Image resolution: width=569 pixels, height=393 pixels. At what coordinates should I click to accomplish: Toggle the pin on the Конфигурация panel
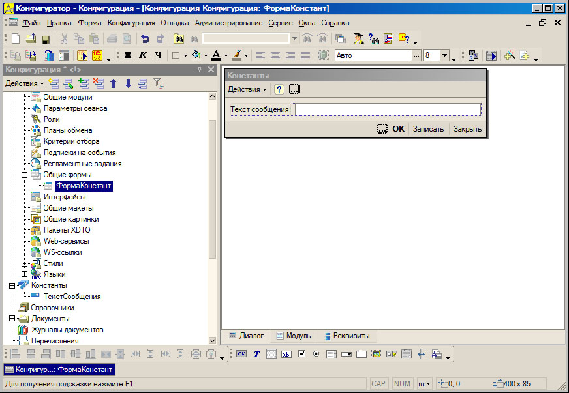point(199,70)
